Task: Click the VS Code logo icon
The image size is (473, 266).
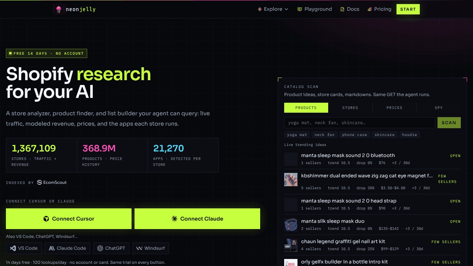Action: tap(13, 248)
